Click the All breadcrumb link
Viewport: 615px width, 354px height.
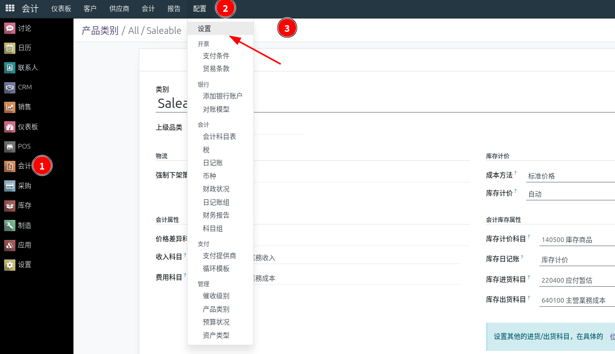tap(134, 31)
